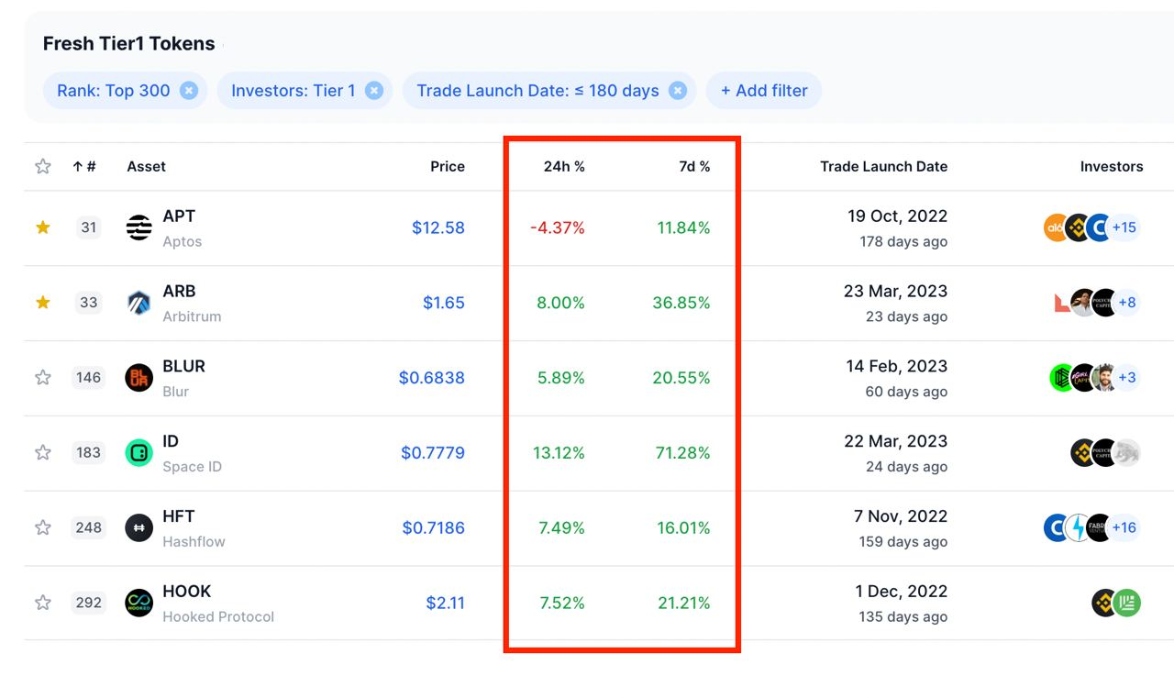Star the HOOK row favorite icon
This screenshot has width=1174, height=698.
[42, 603]
